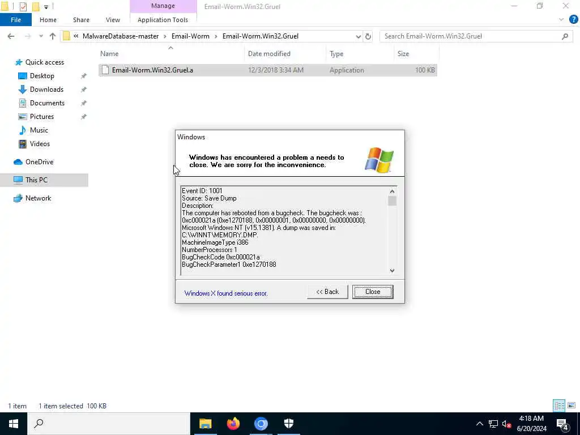
Task: Open the blue circular browser taskbar icon
Action: point(261,424)
